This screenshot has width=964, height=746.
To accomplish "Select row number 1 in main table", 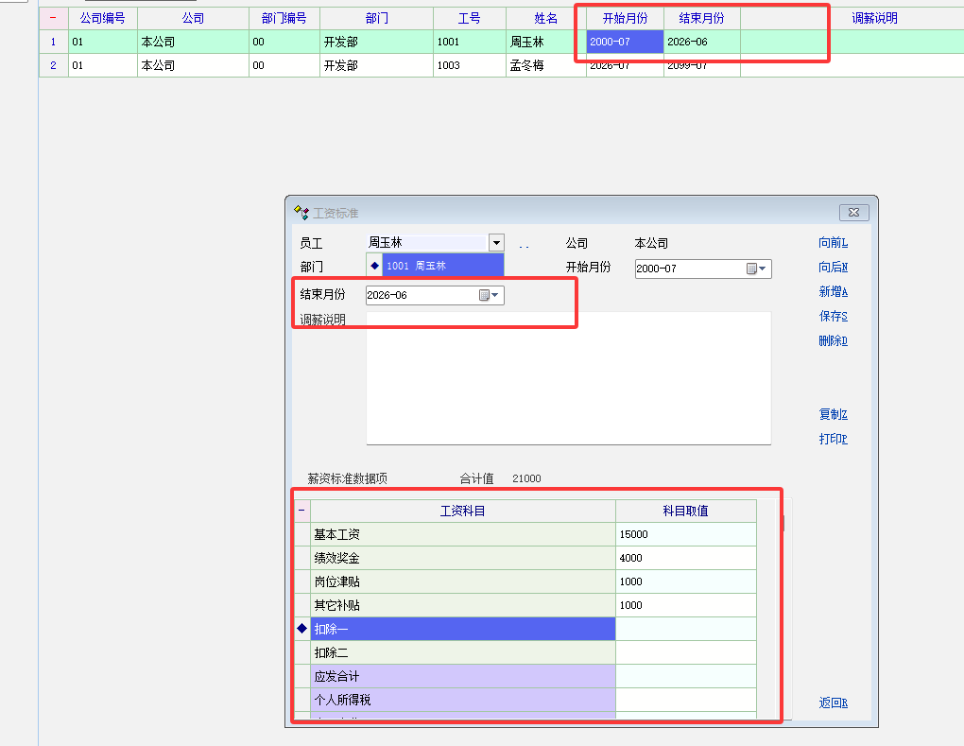I will [x=54, y=42].
